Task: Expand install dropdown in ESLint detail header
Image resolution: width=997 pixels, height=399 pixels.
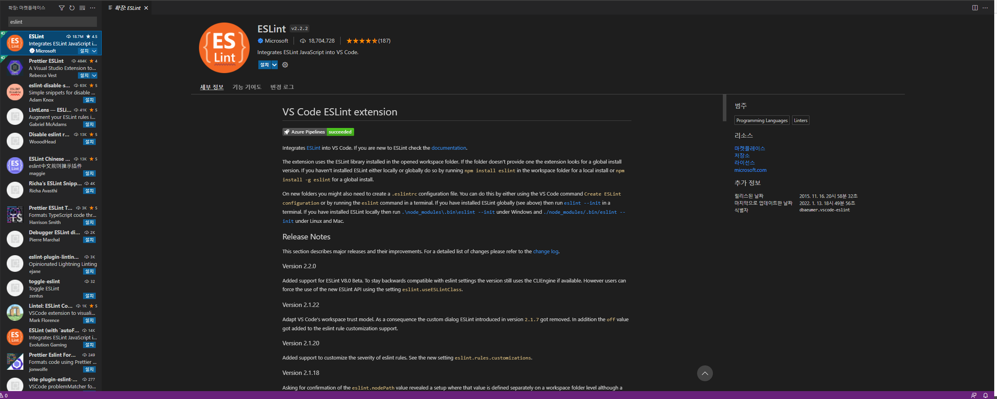Action: (274, 65)
